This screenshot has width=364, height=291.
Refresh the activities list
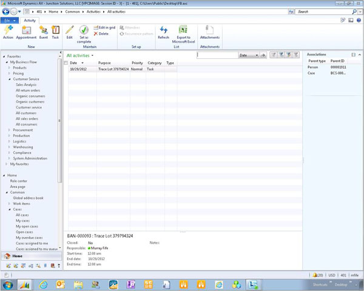(x=163, y=32)
